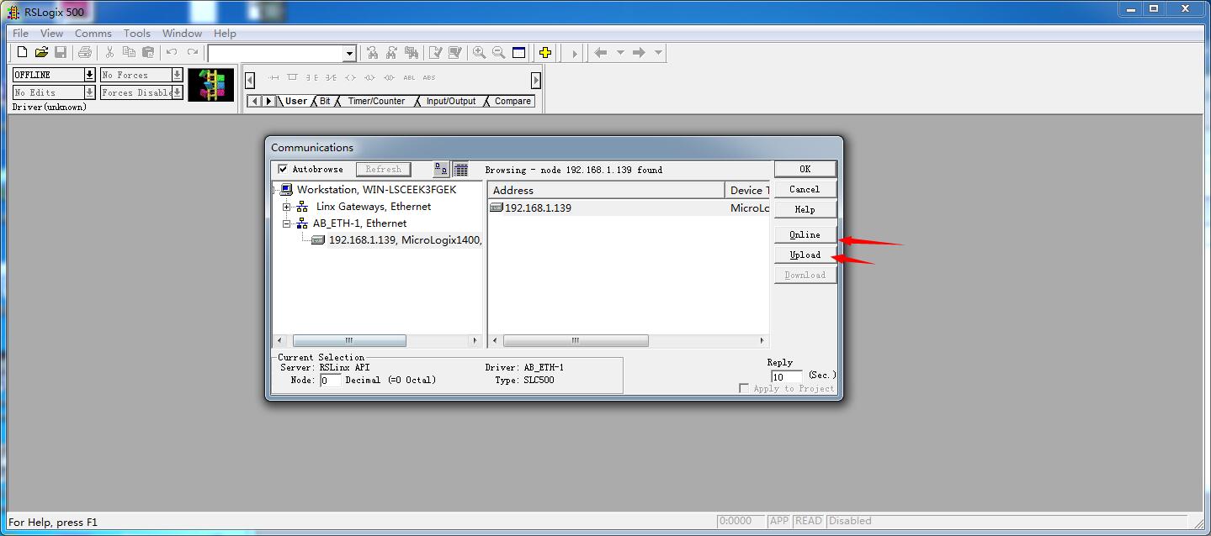Viewport: 1211px width, 536px height.
Task: Click the New file icon
Action: pyautogui.click(x=23, y=52)
